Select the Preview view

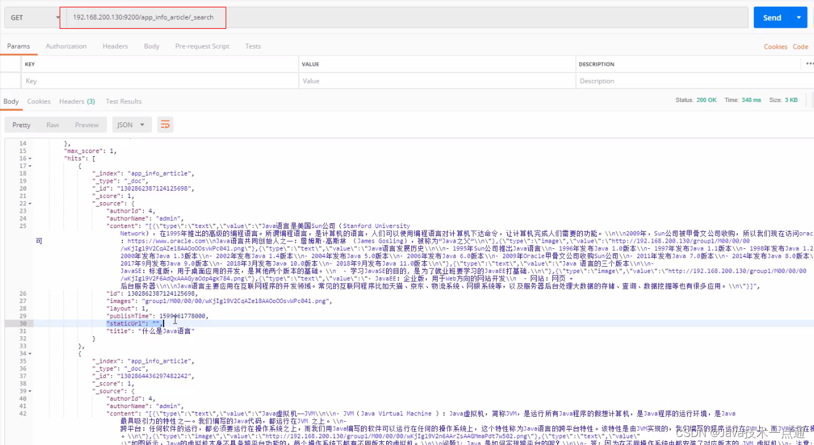[87, 125]
